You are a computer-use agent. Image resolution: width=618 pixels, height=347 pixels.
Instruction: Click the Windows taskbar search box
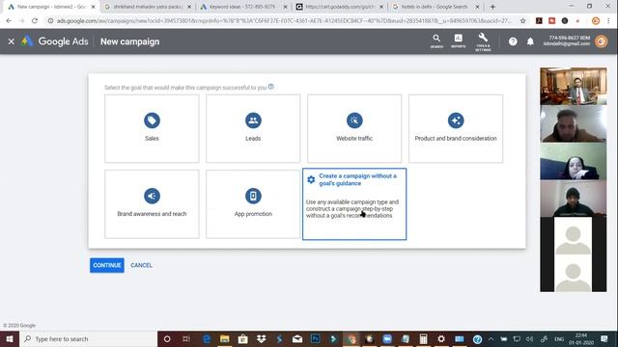point(88,338)
